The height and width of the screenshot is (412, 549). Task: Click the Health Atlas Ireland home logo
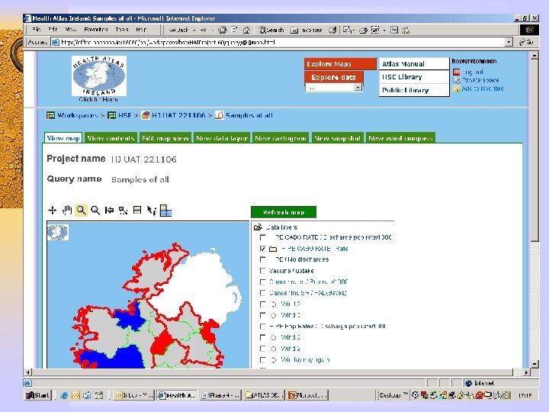98,76
